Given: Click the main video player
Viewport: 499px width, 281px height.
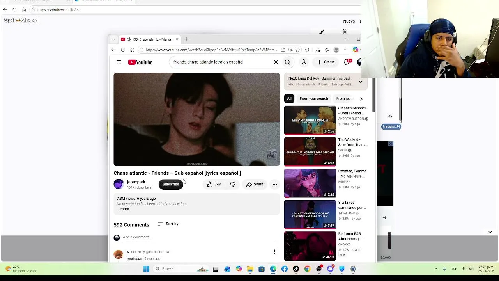Looking at the screenshot, I should 196,119.
